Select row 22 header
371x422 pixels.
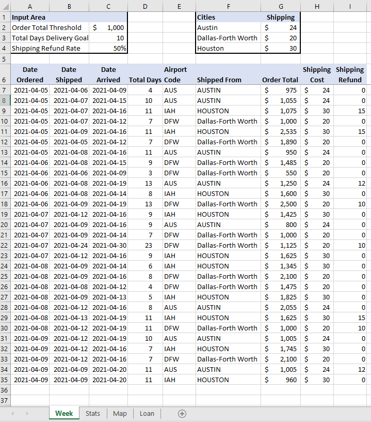(4, 246)
